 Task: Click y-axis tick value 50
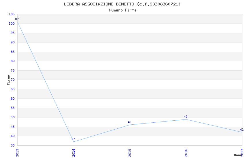pos(13,117)
